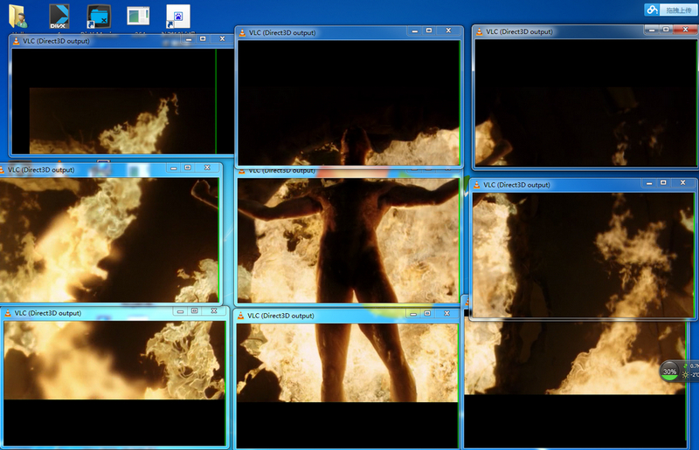Click VLC cone icon of bottom-middle window
The width and height of the screenshot is (699, 450).
coord(240,316)
